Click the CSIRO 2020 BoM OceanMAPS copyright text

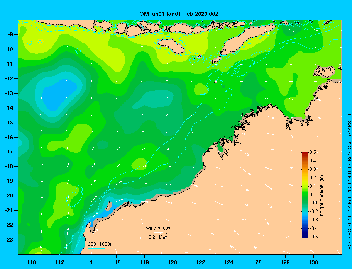click(349, 181)
